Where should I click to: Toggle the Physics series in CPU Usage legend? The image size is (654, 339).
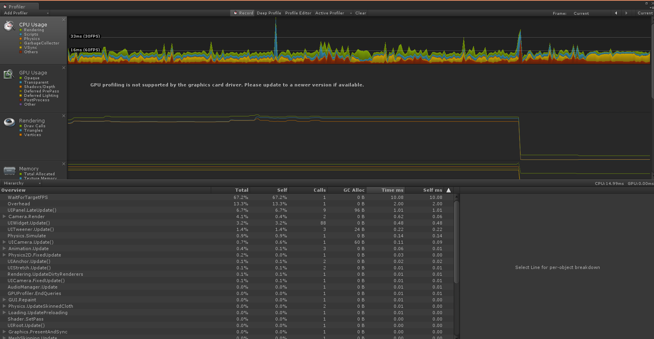tap(30, 39)
